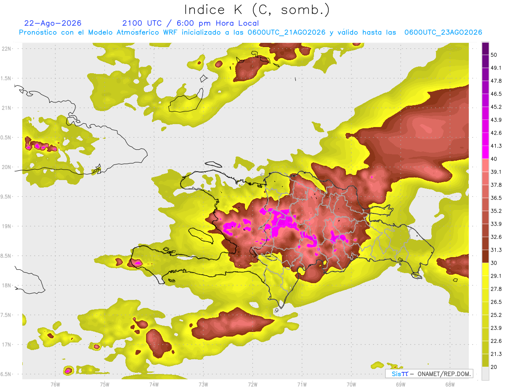The image size is (505, 390).
Task: Click the "43.9" color scale value
Action: click(496, 120)
